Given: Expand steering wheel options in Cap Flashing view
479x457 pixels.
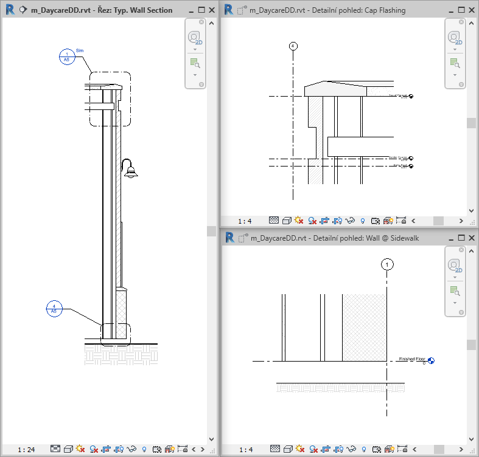Looking at the screenshot, I should pyautogui.click(x=455, y=49).
